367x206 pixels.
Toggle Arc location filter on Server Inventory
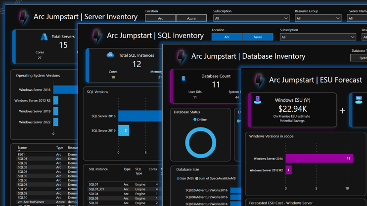160,18
